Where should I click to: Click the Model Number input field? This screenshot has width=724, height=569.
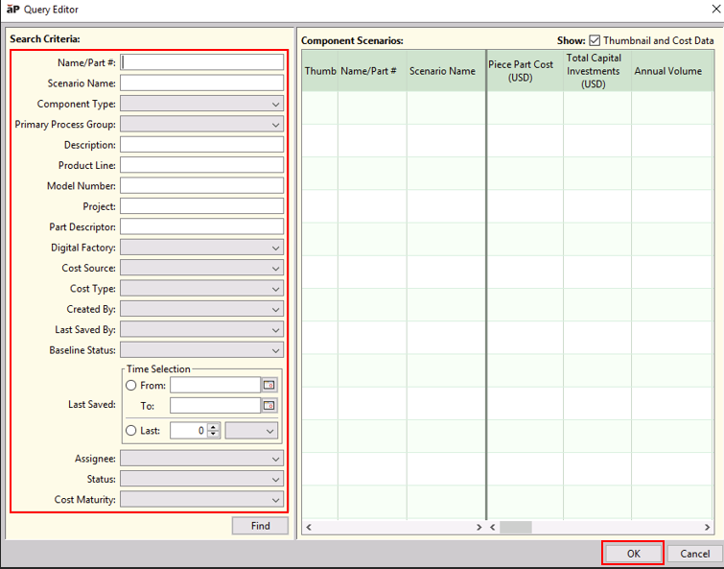click(x=201, y=185)
